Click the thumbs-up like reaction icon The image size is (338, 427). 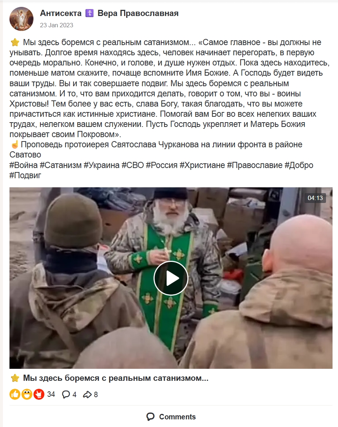(x=15, y=394)
